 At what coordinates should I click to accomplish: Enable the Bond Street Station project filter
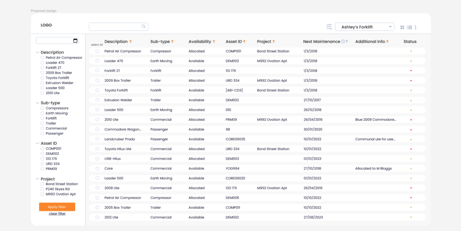pyautogui.click(x=42, y=184)
